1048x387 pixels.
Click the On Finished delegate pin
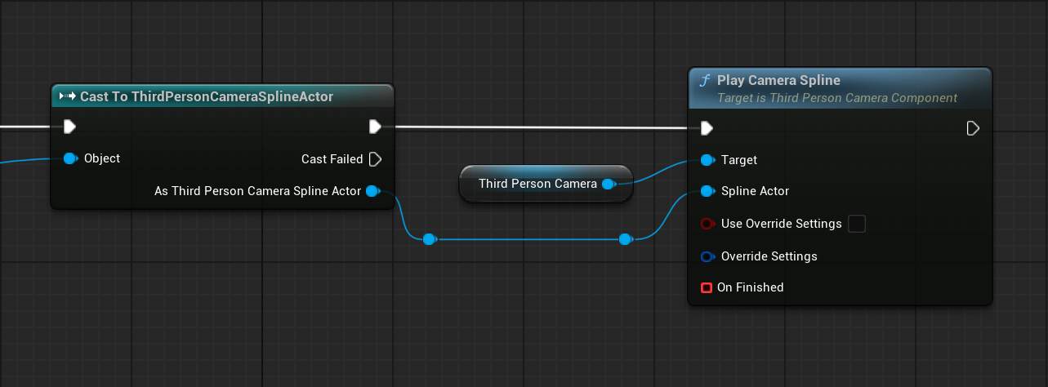[707, 287]
